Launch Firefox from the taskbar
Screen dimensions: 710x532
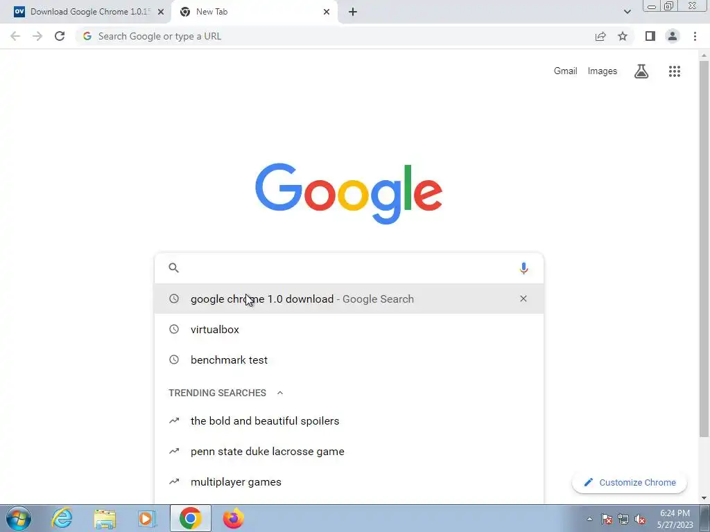[233, 518]
